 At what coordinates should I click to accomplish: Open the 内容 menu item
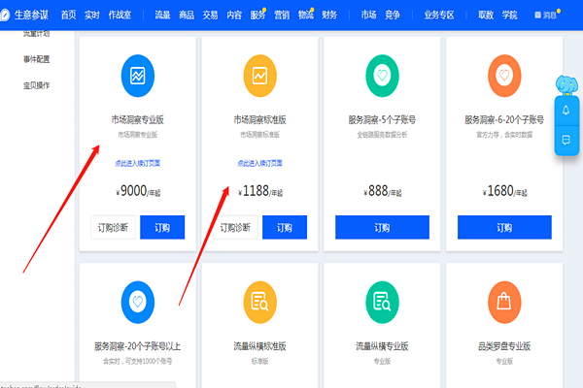tap(234, 15)
